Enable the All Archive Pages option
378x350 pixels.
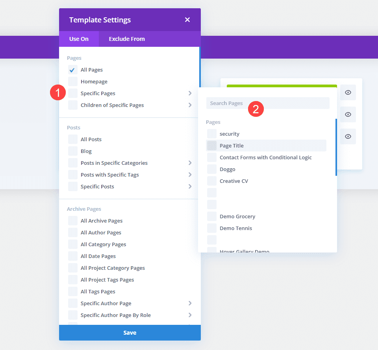[x=72, y=221]
